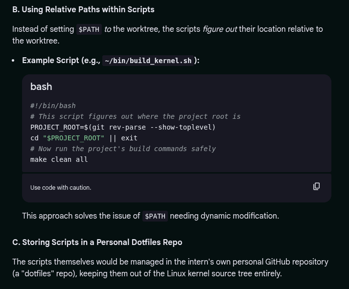Click the 'Use code with caution.' text

click(x=61, y=187)
